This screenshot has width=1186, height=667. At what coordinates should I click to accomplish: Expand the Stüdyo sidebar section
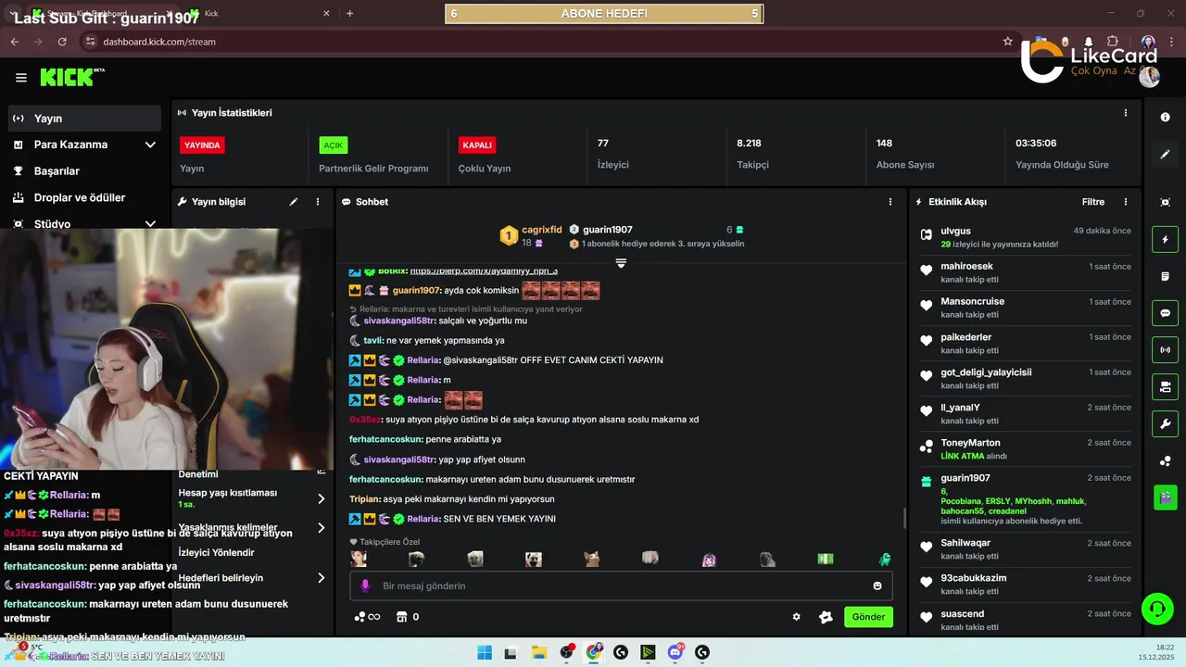(x=150, y=223)
